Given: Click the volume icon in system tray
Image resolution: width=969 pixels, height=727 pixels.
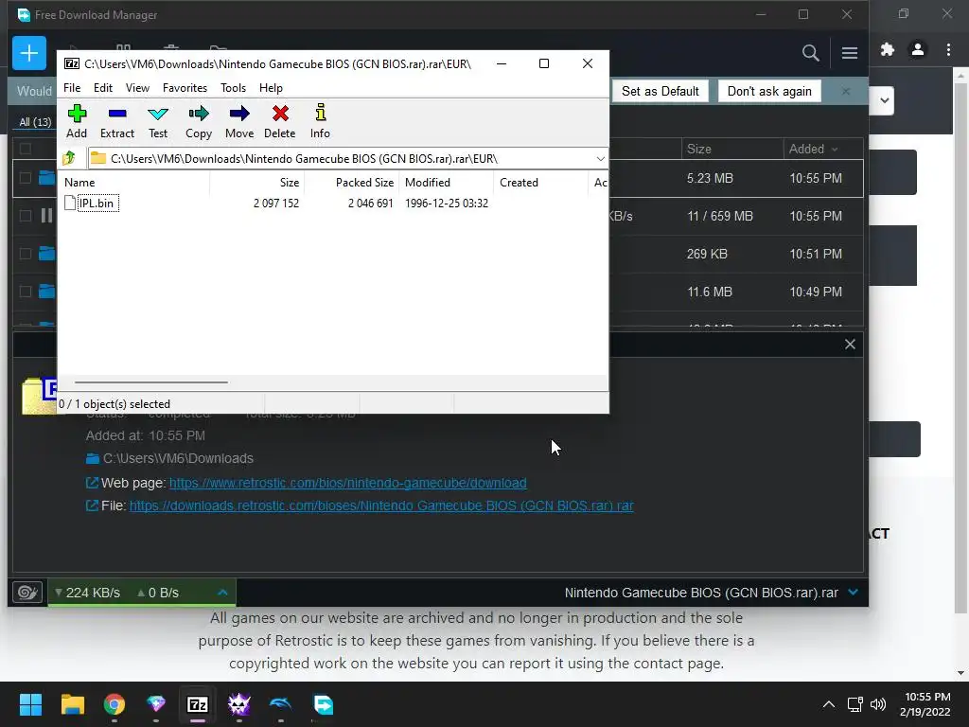Looking at the screenshot, I should click(877, 704).
